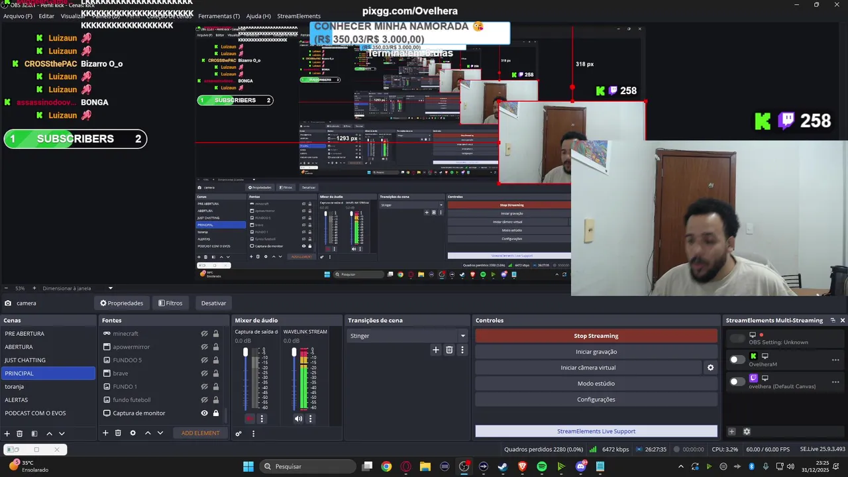This screenshot has width=848, height=477.
Task: Open StreamElements menu
Action: (299, 16)
